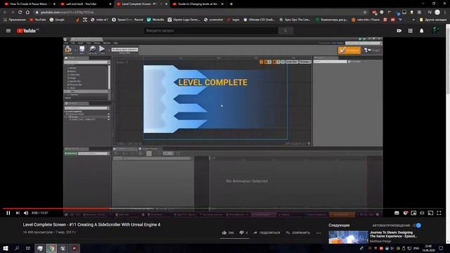Click the YouTube search magnifier button

pos(285,31)
